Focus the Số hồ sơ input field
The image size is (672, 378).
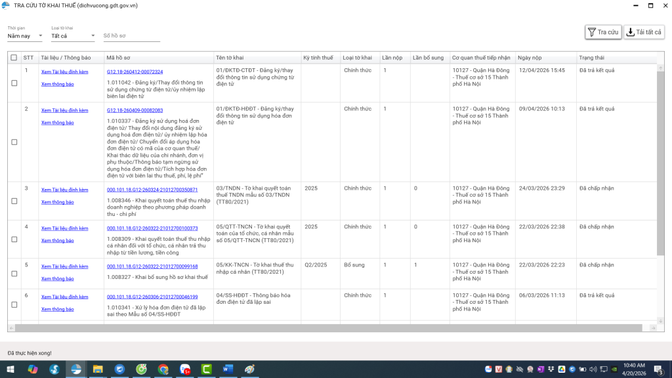point(131,36)
